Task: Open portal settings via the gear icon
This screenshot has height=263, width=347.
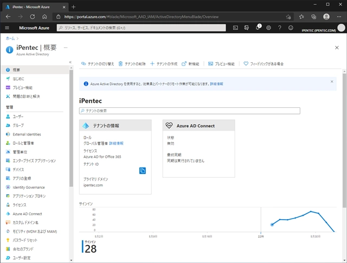Action: tap(269, 28)
